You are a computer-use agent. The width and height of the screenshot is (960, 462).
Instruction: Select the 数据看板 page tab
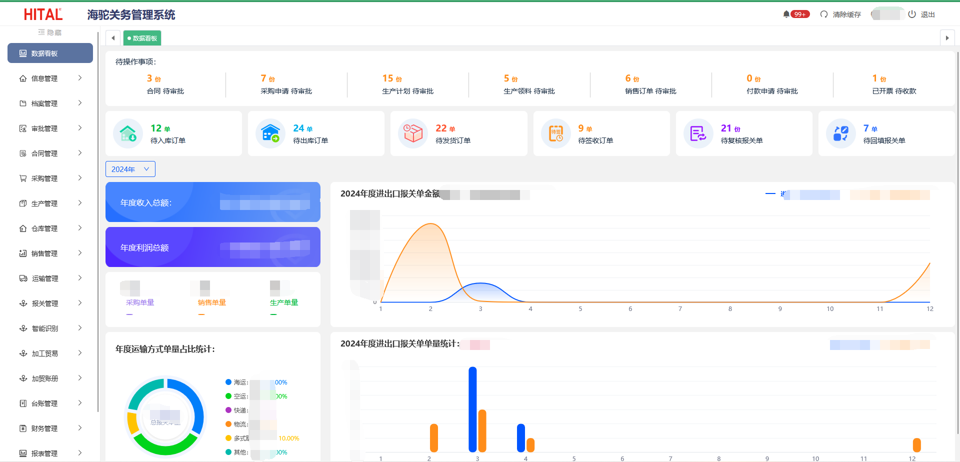(x=142, y=38)
